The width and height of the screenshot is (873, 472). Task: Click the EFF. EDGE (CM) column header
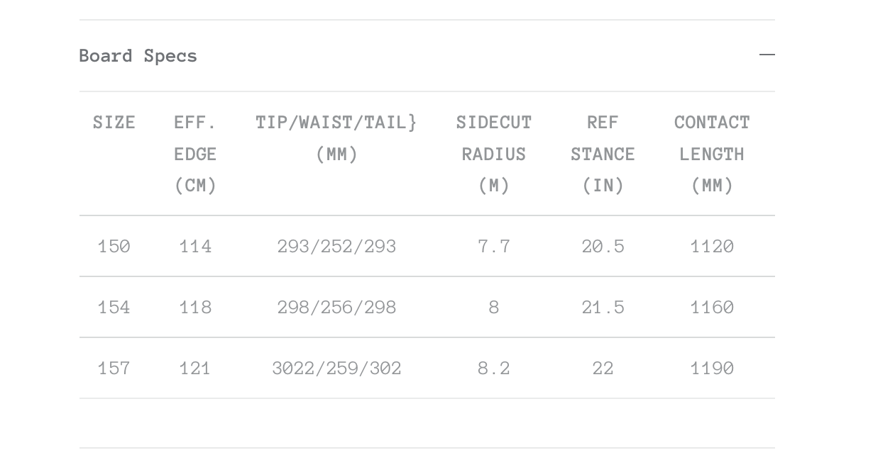tap(195, 154)
